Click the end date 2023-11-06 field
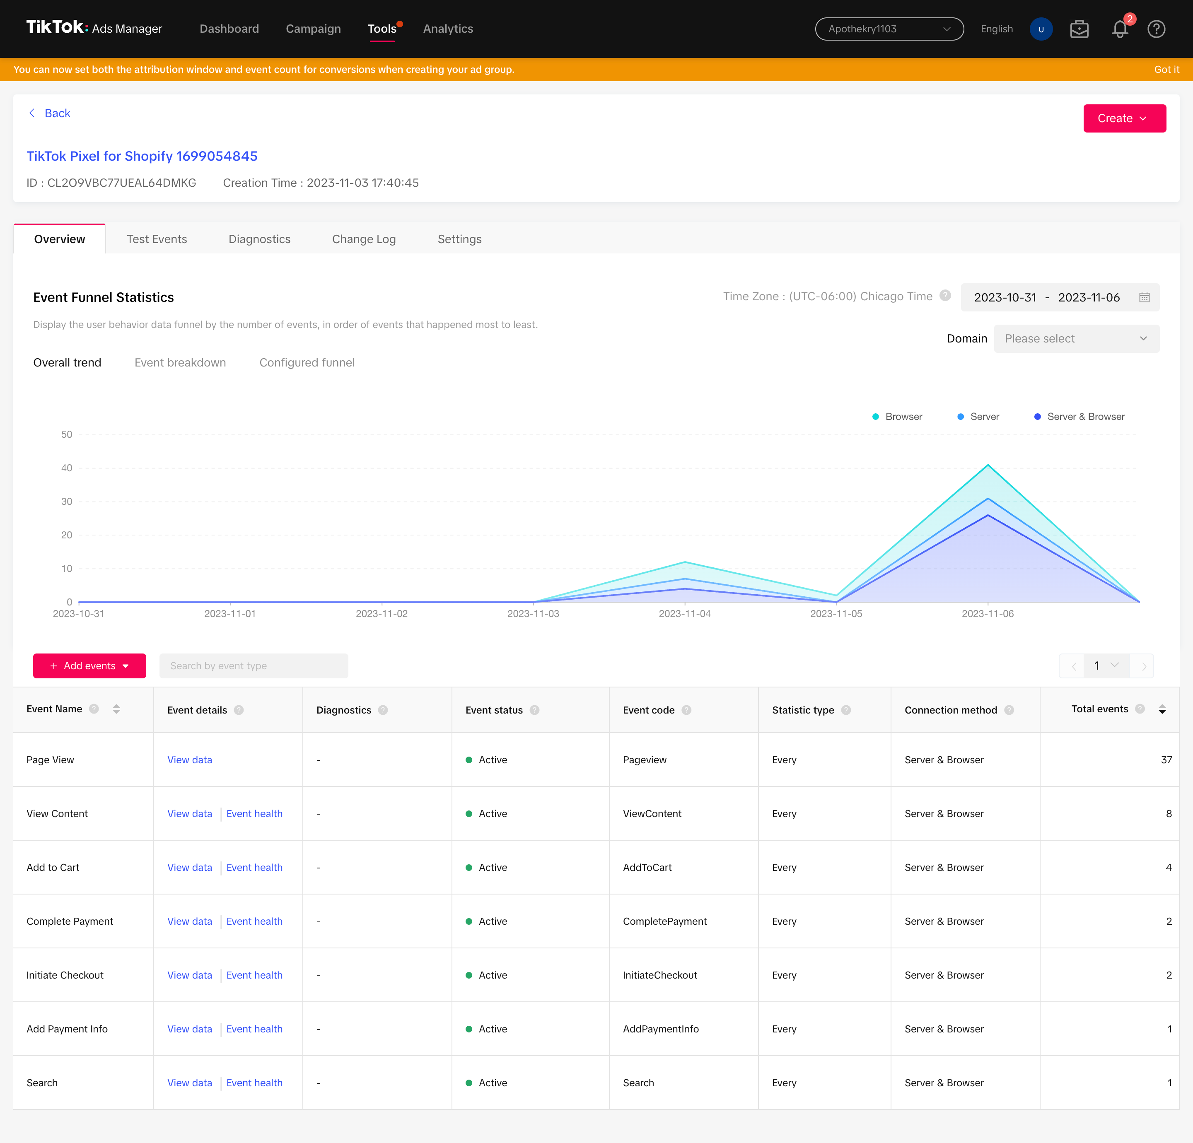 [1089, 297]
